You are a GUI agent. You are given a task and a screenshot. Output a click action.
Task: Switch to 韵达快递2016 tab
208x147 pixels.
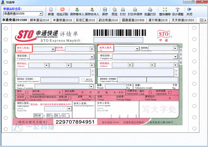(x=108, y=20)
